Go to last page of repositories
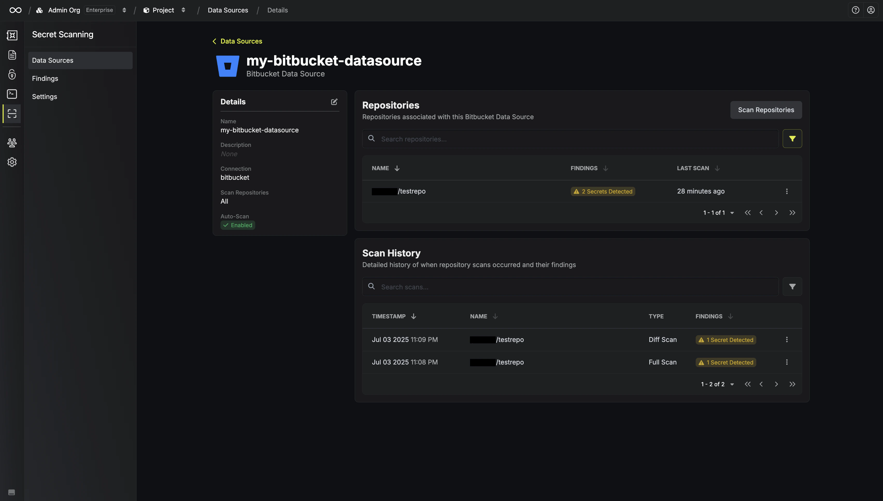 click(x=792, y=213)
